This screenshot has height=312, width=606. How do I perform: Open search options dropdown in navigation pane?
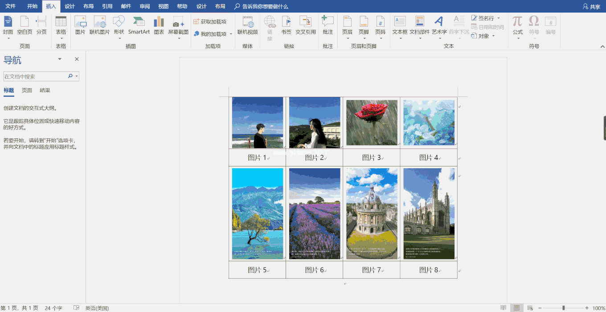(77, 77)
